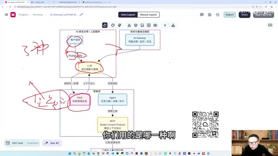The height and width of the screenshot is (156, 278).
Task: Expand more tools with double chevron
Action: 165,25
